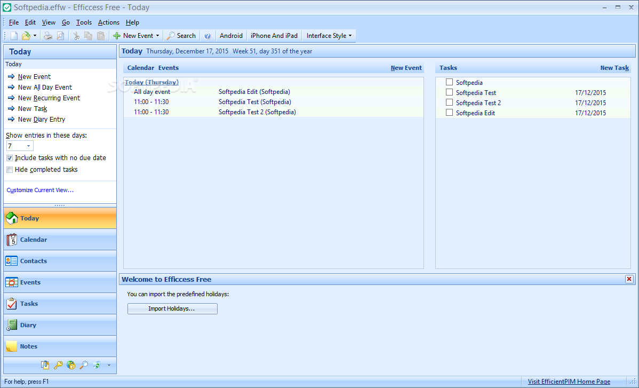The image size is (639, 388).
Task: Open the Go menu
Action: (66, 22)
